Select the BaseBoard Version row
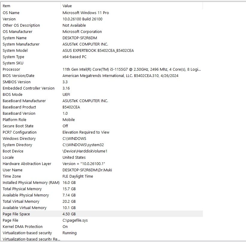246x242 pixels. [102, 113]
